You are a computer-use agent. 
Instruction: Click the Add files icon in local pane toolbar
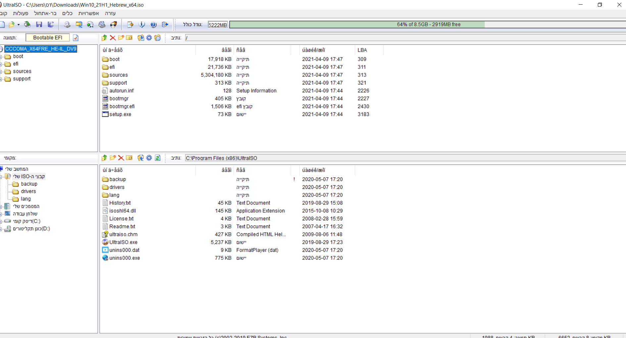click(141, 158)
